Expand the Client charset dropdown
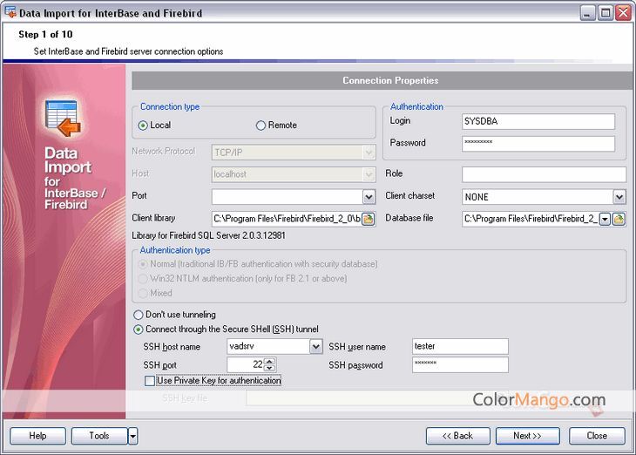636x455 pixels. click(x=619, y=197)
